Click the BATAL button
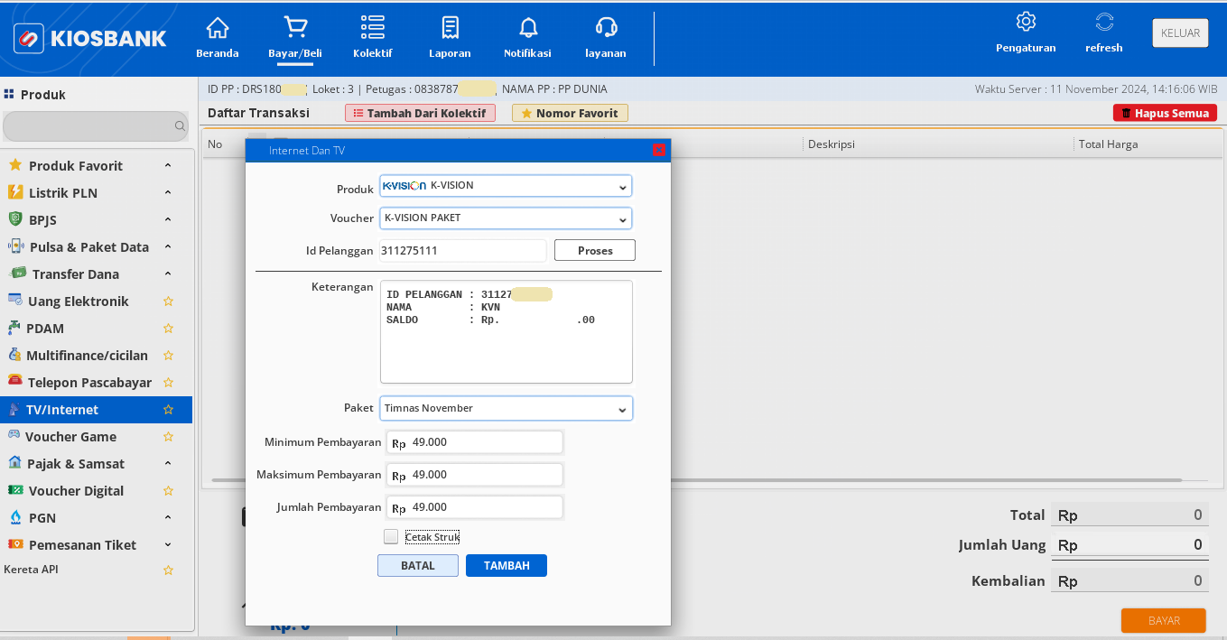Screen dimensions: 1227x640 point(418,565)
